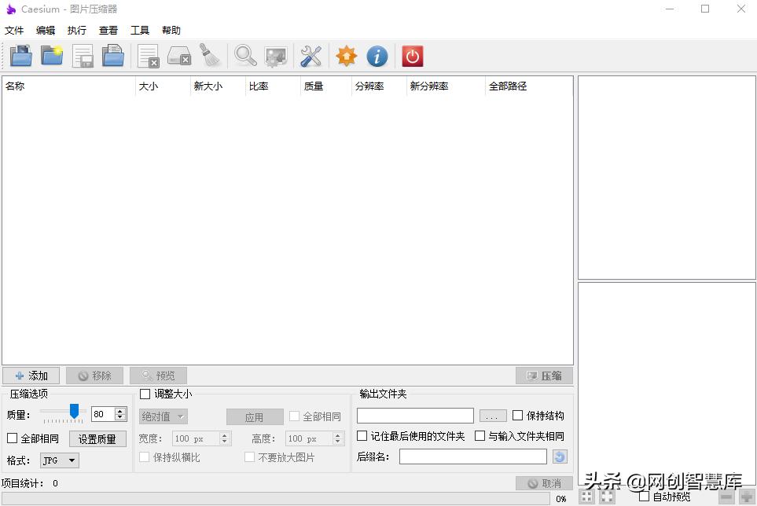Click the open list toolbar icon
Screen dimensions: 757x506
click(113, 56)
